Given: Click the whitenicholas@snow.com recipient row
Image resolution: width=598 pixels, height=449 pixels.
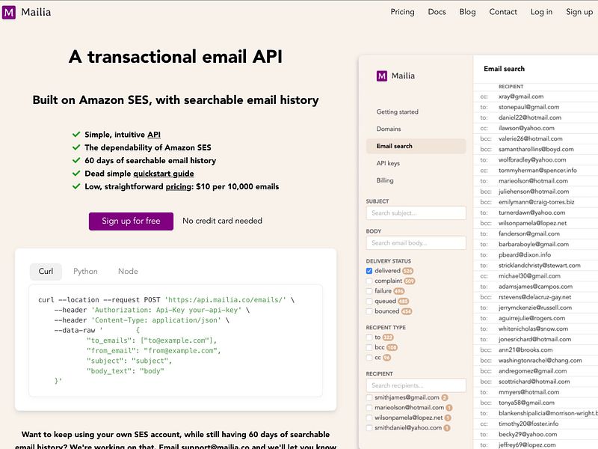Looking at the screenshot, I should click(x=535, y=329).
